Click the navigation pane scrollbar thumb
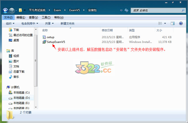The height and width of the screenshot is (123, 188). [36, 61]
